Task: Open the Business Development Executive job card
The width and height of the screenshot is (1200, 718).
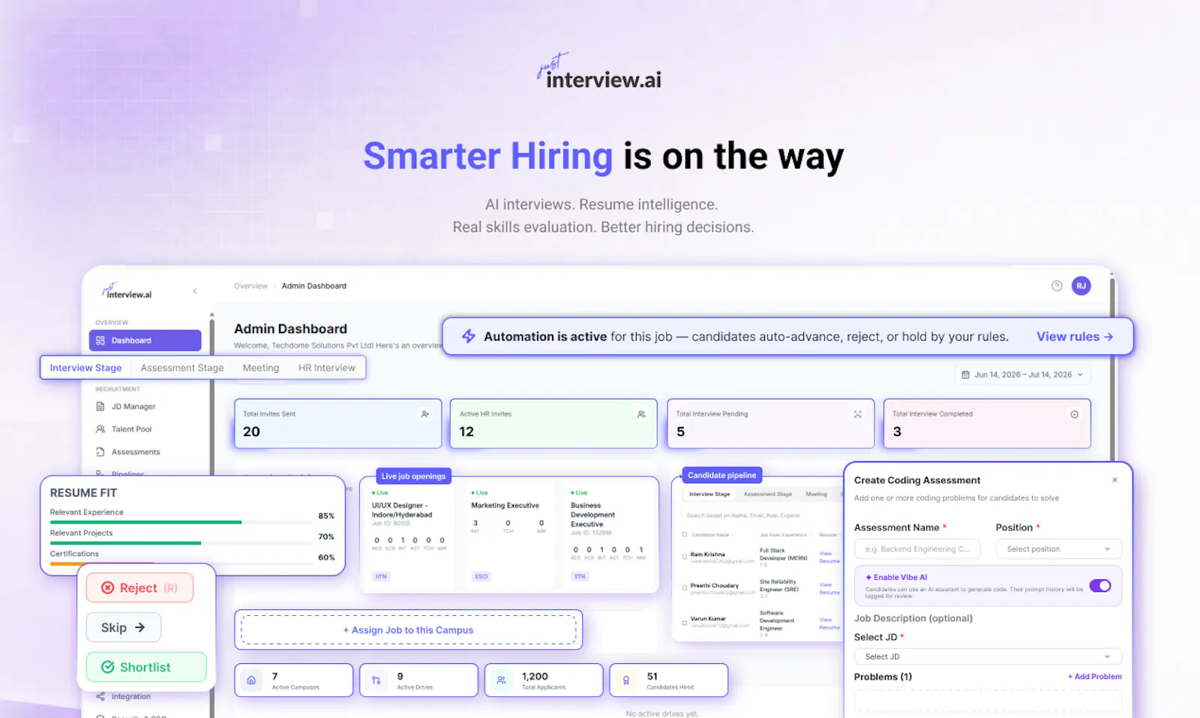Action: (607, 536)
